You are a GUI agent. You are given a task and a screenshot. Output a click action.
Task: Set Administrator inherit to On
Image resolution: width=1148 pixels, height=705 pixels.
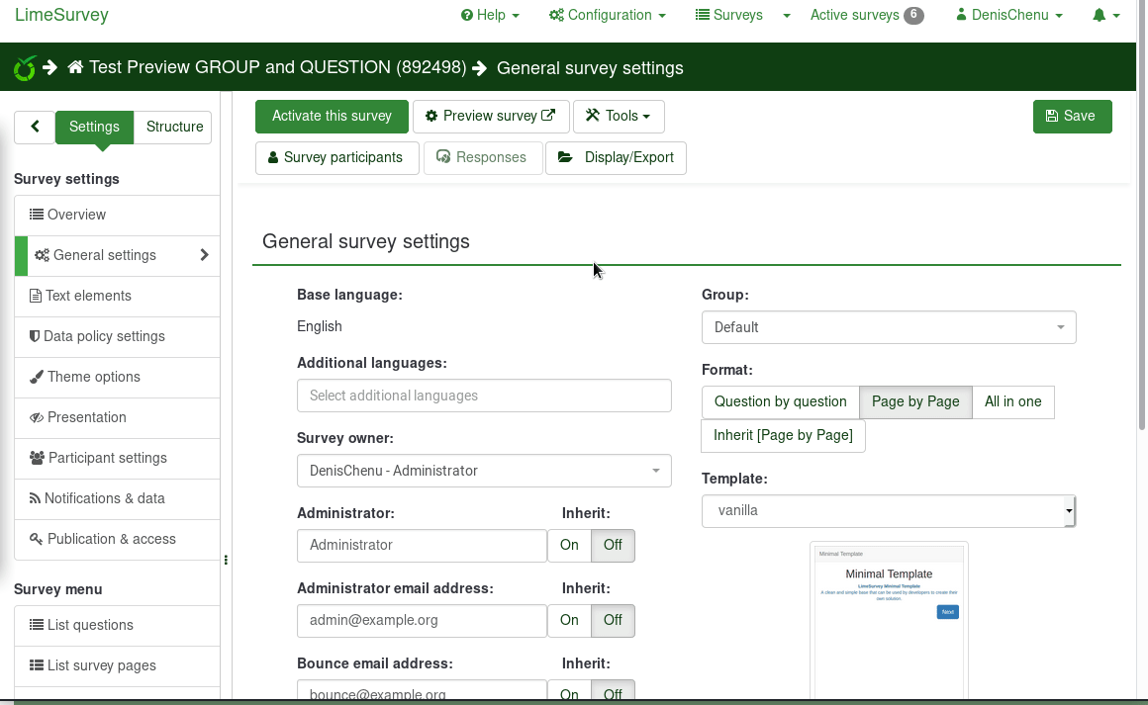569,545
